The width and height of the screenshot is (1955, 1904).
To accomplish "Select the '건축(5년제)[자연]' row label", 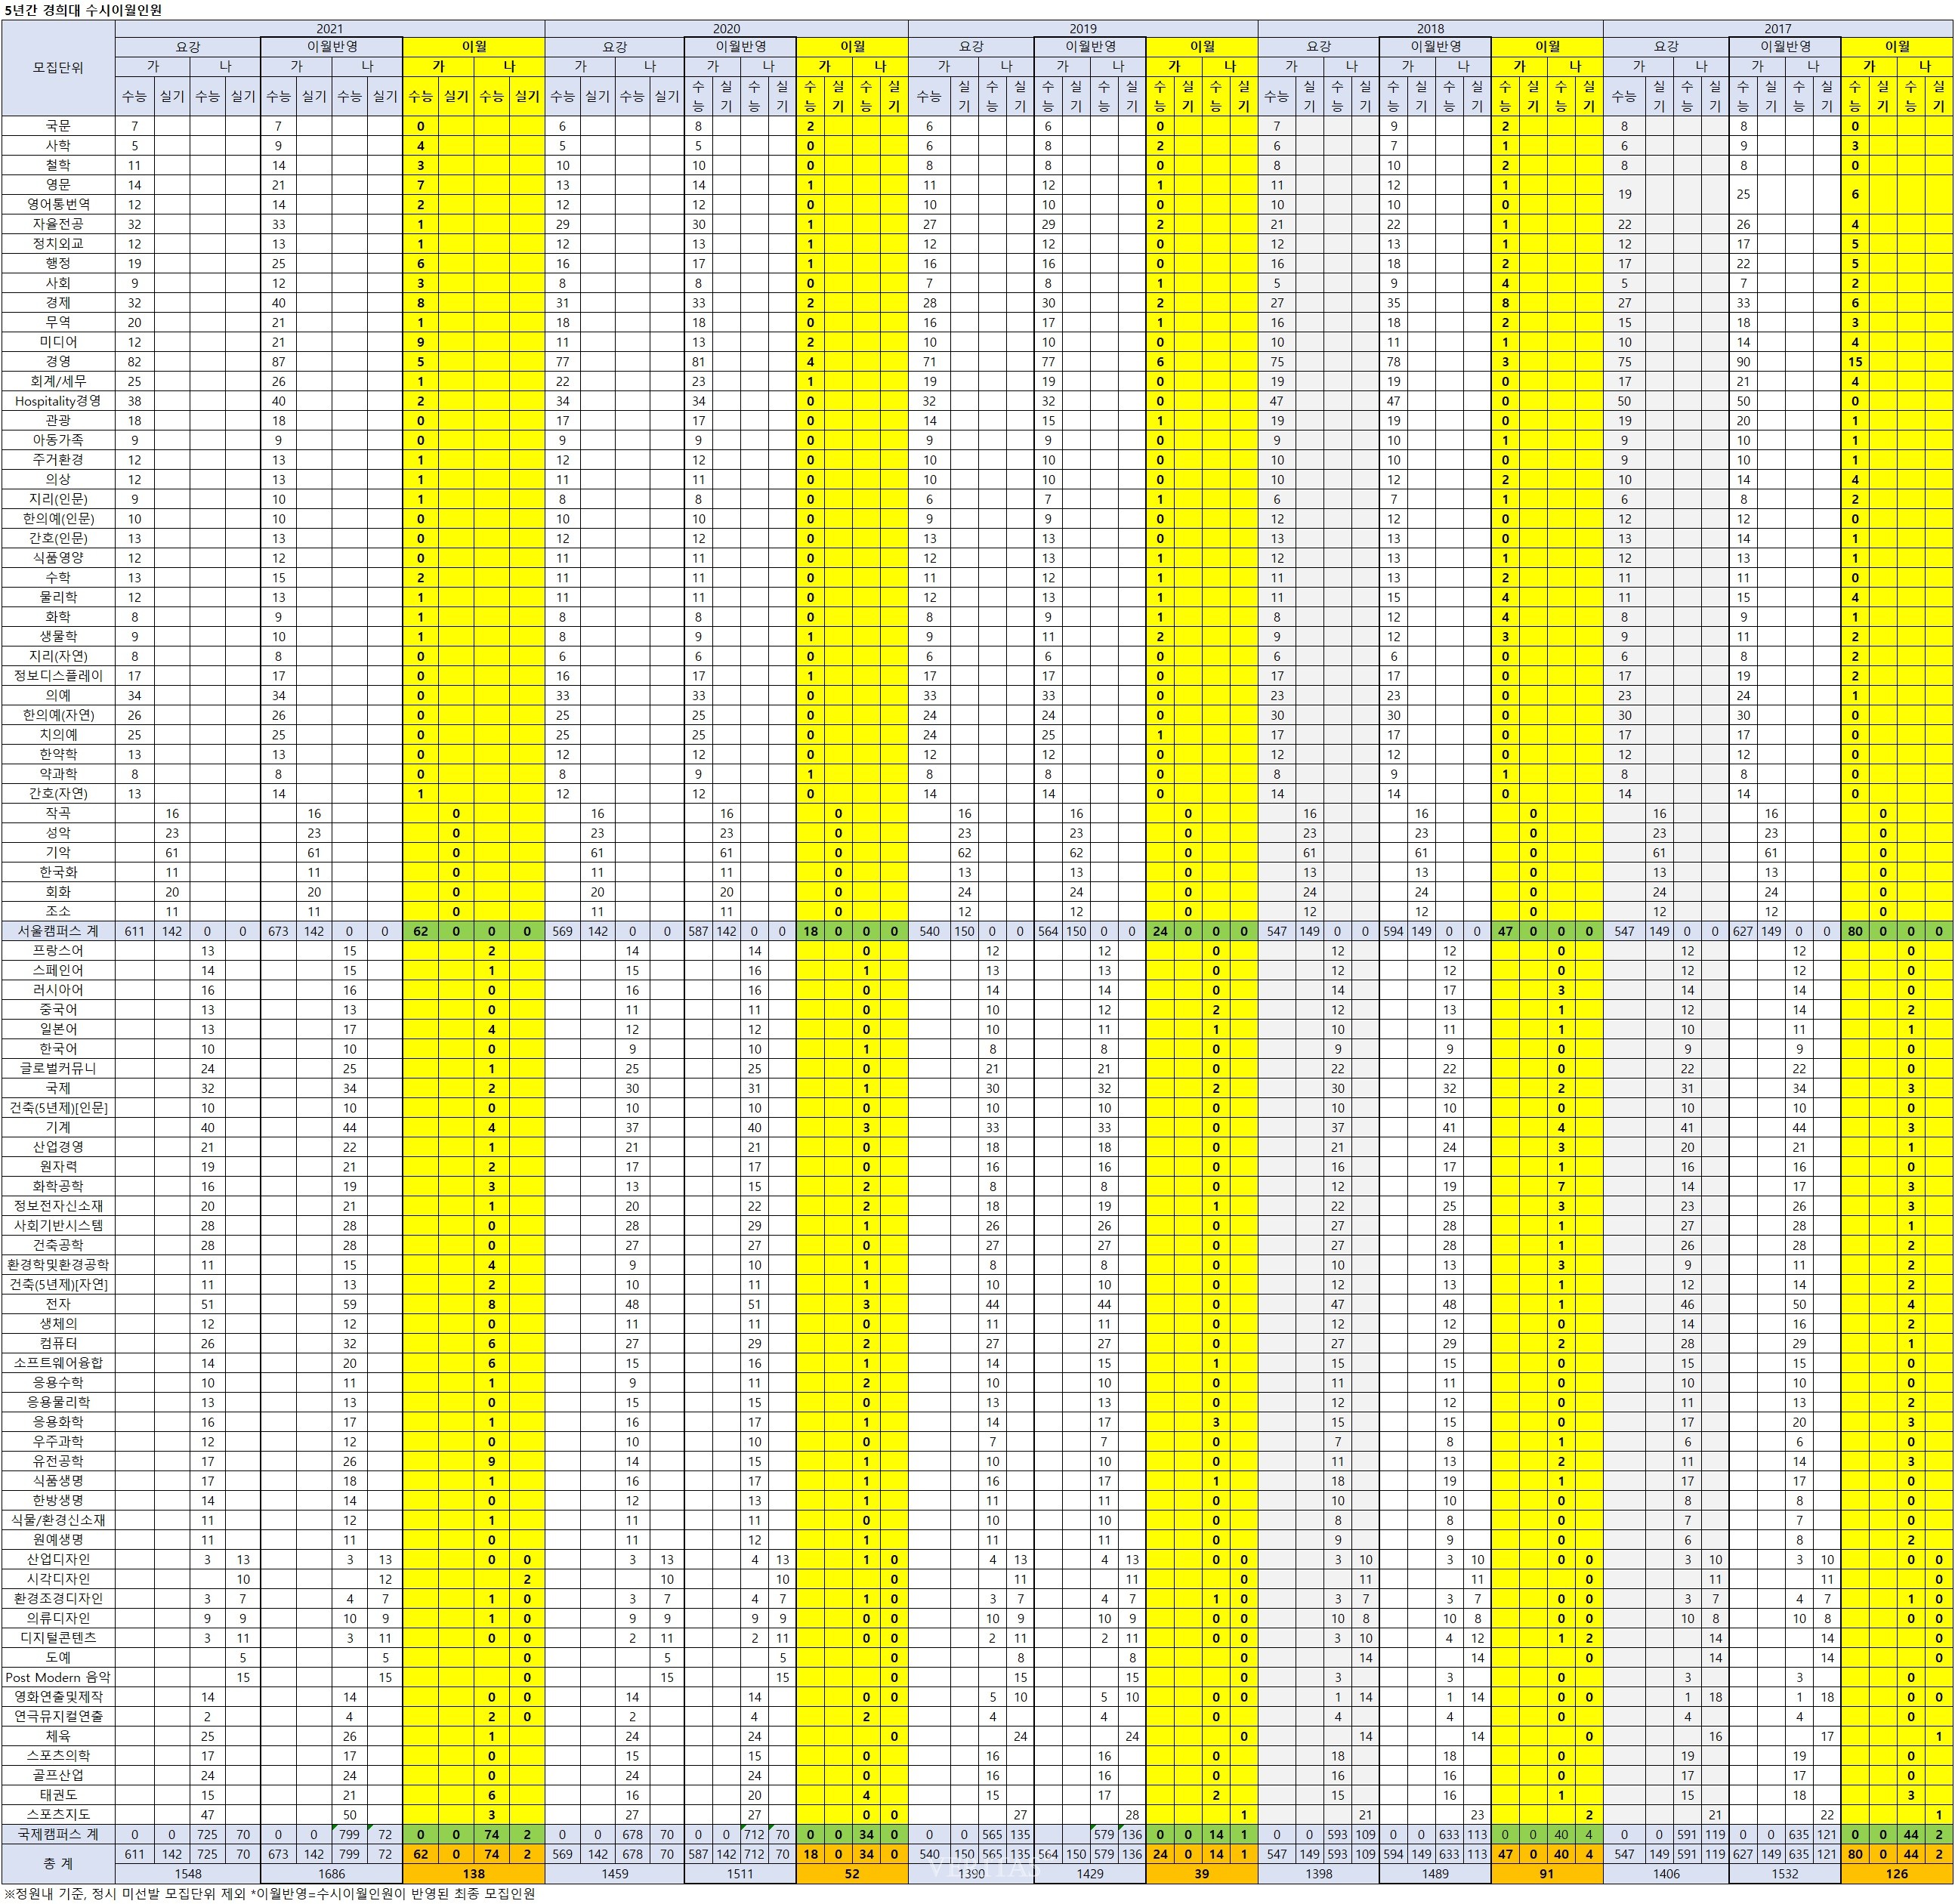I will (x=58, y=1285).
